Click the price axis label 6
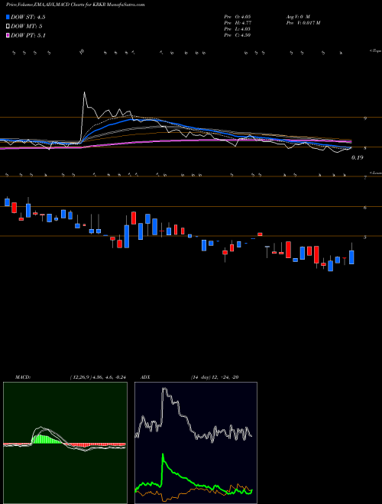 coord(365,208)
